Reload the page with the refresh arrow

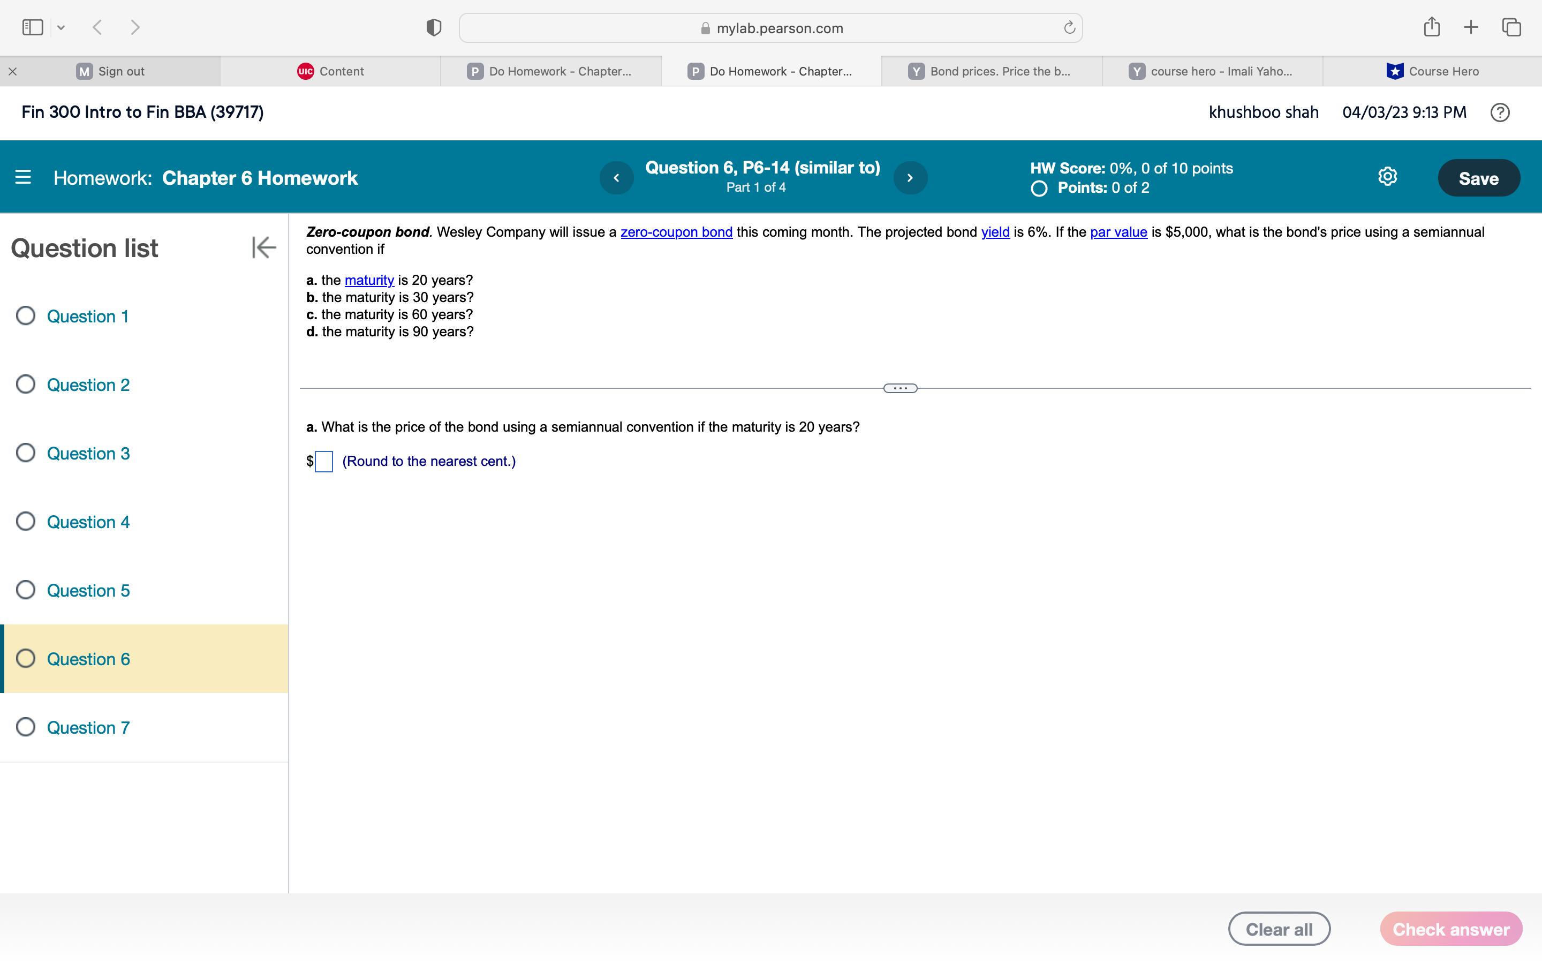(1069, 27)
